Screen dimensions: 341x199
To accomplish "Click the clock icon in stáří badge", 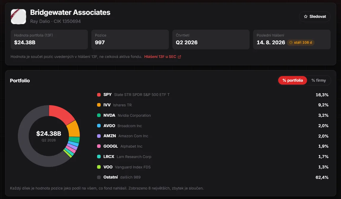I will pyautogui.click(x=291, y=42).
